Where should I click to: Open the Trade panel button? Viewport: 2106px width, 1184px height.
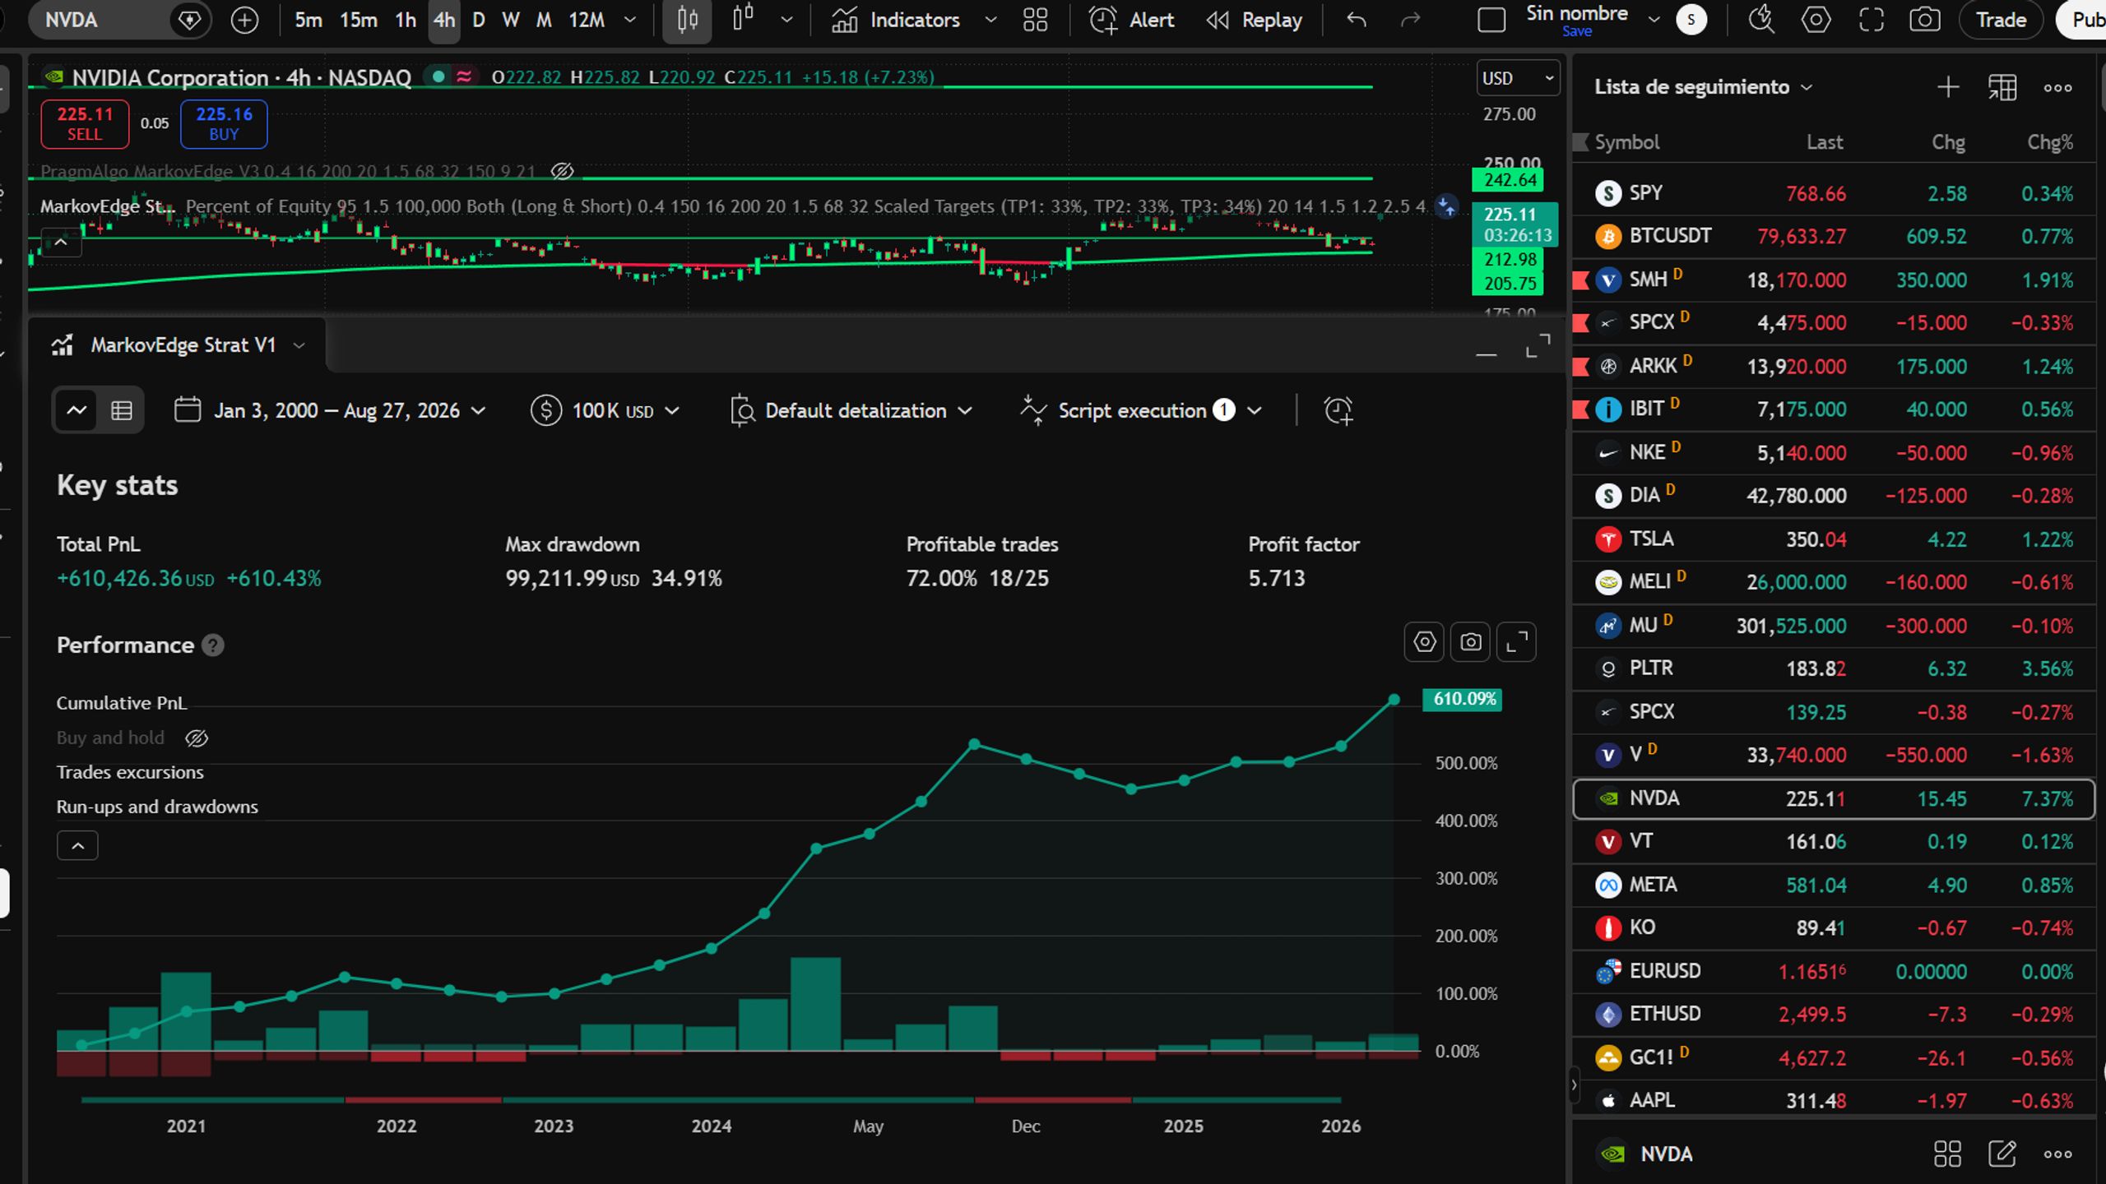click(x=2001, y=20)
